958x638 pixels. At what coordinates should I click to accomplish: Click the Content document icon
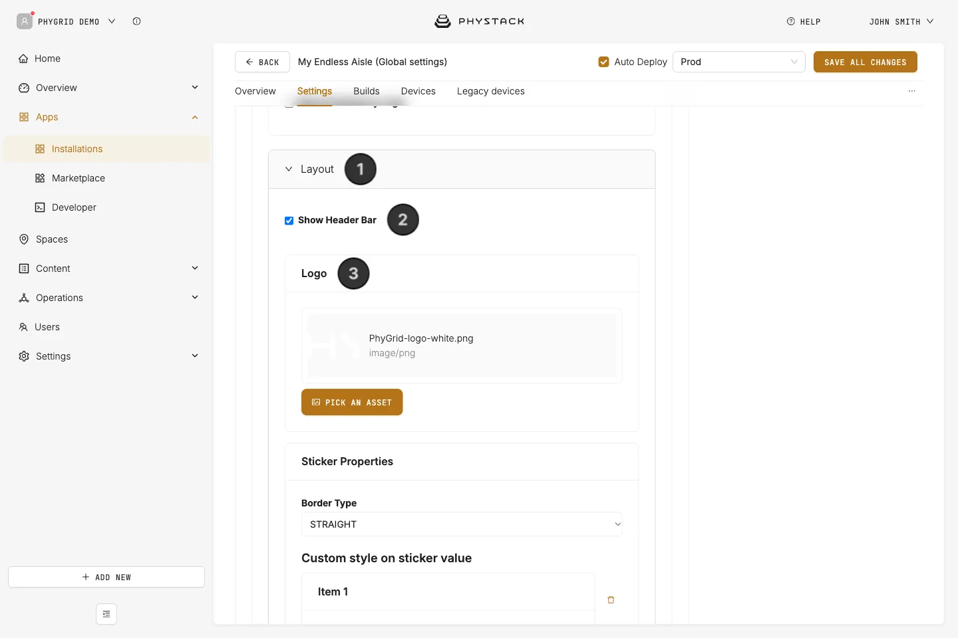pos(24,268)
